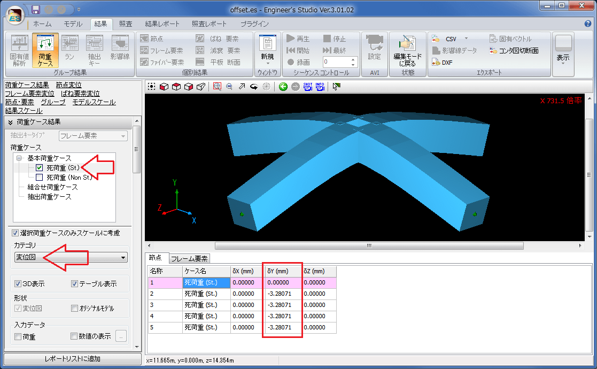
Task: Open the カテゴリ 変位図 dropdown
Action: [x=71, y=258]
